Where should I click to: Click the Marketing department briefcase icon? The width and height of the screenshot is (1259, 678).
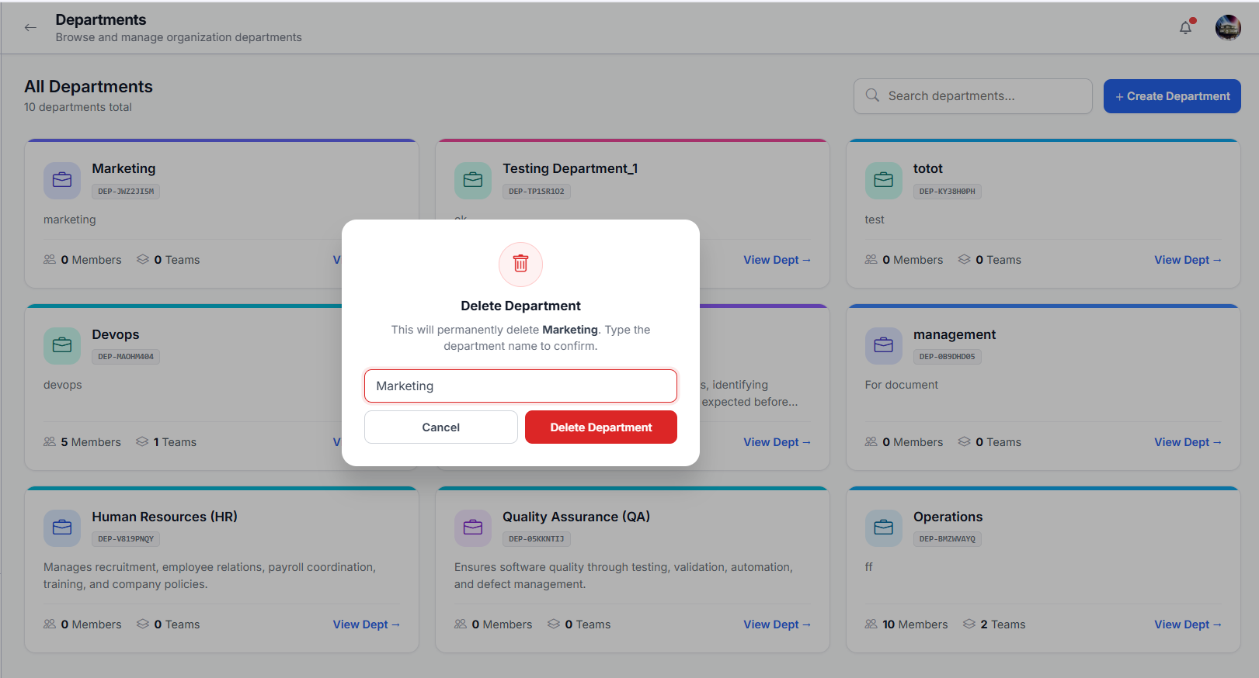click(62, 181)
